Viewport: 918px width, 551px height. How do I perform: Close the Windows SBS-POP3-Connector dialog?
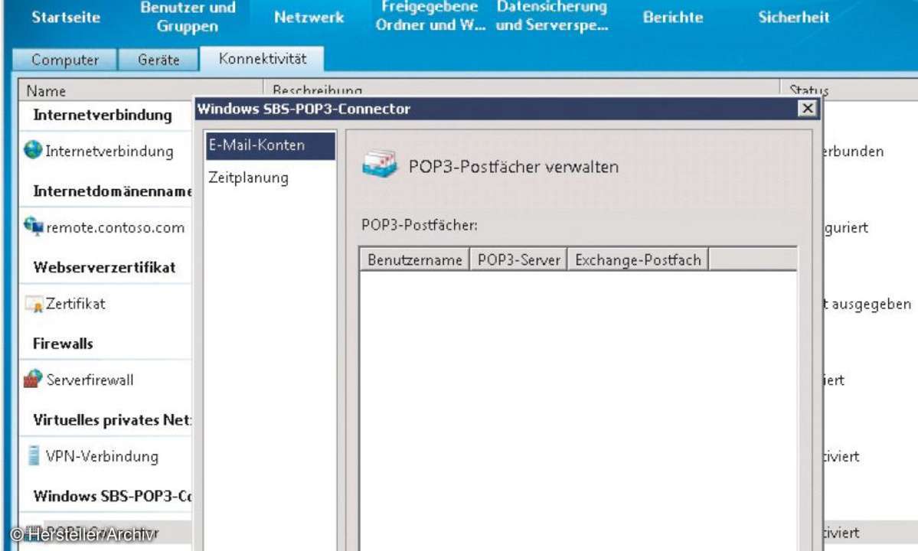click(807, 108)
